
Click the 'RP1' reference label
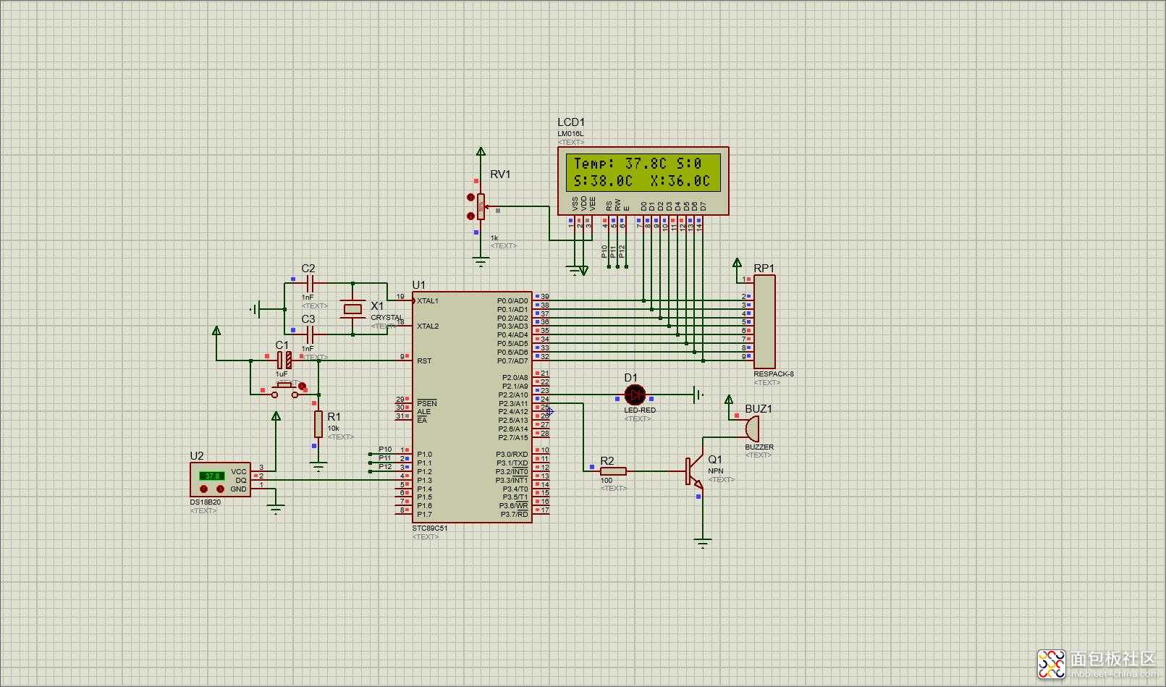coord(764,269)
